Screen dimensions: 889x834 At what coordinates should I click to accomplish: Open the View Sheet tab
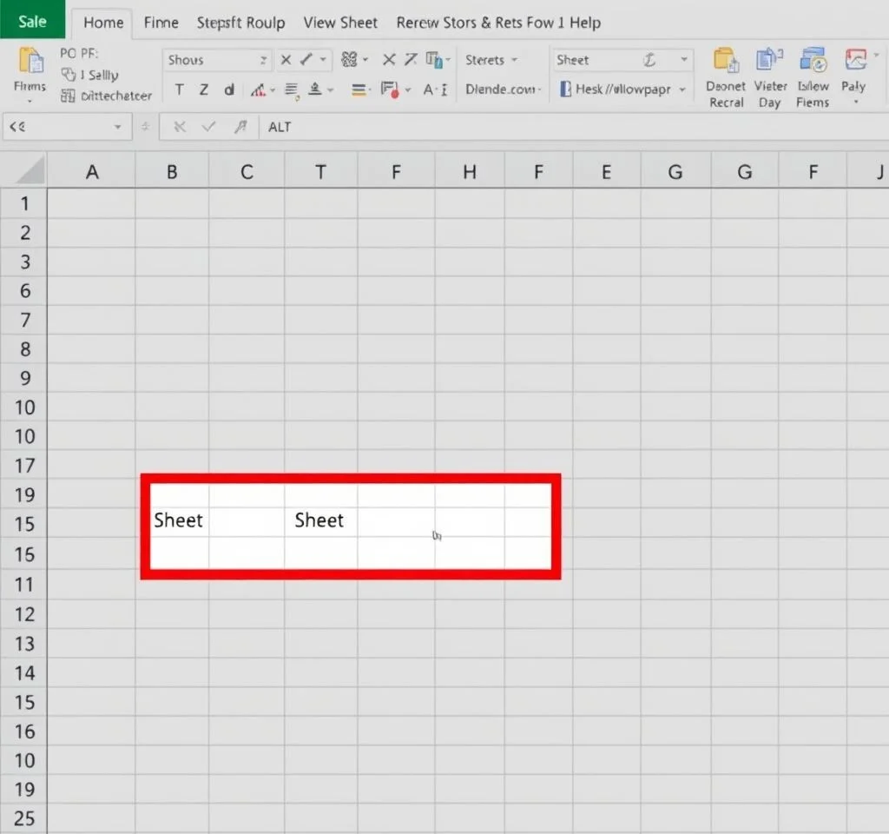[340, 23]
